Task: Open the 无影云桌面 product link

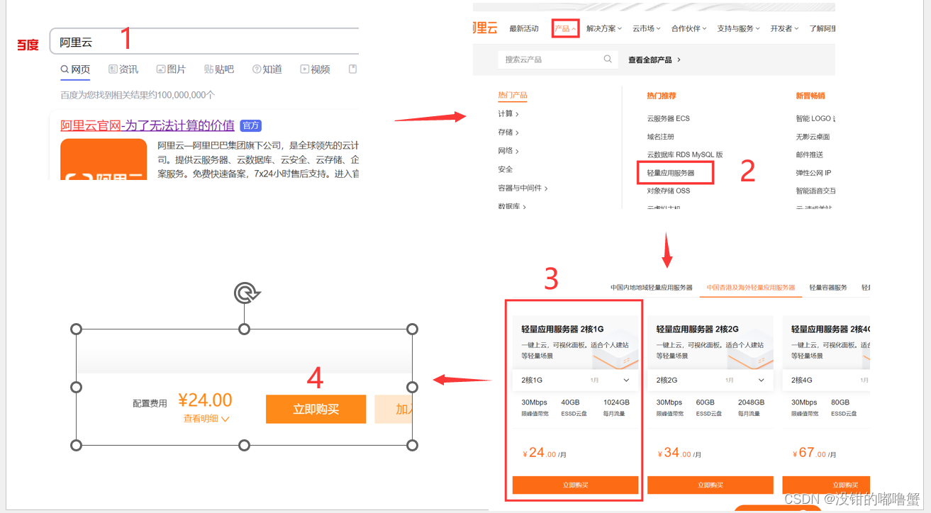Action: [813, 137]
